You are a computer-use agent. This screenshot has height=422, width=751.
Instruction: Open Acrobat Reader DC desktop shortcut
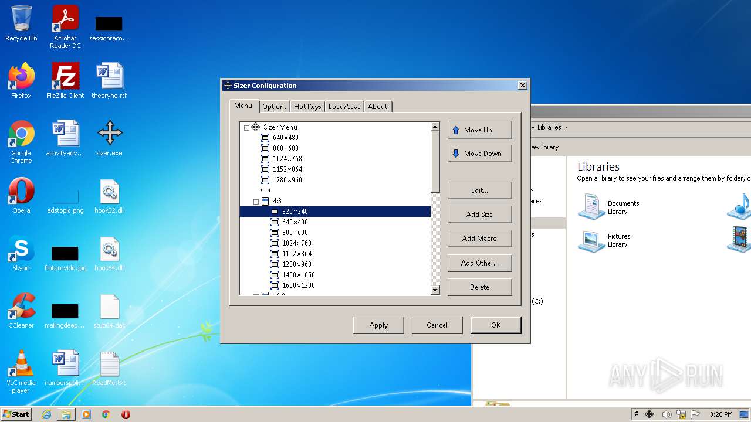tap(65, 27)
